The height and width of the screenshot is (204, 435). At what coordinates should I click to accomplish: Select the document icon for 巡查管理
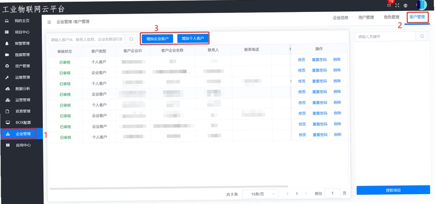coord(8,111)
